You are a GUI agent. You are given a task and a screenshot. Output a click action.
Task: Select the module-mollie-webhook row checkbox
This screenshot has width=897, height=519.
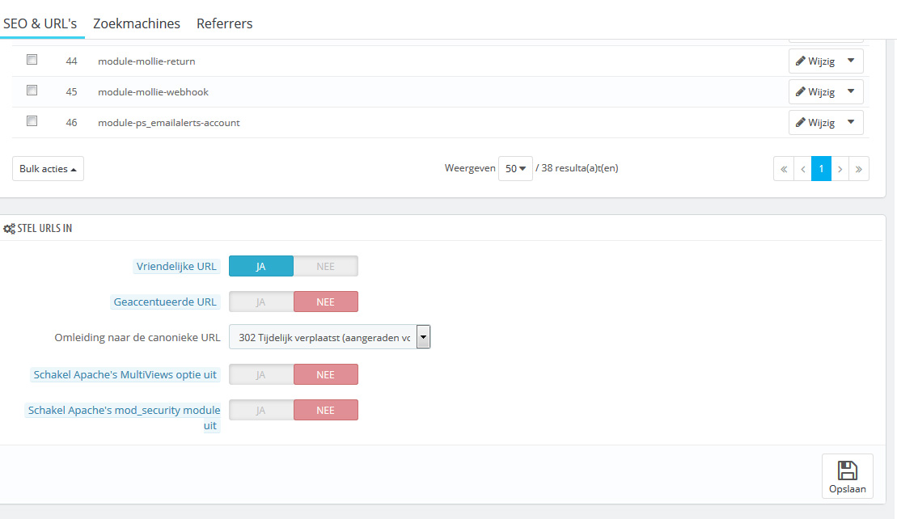pyautogui.click(x=32, y=91)
